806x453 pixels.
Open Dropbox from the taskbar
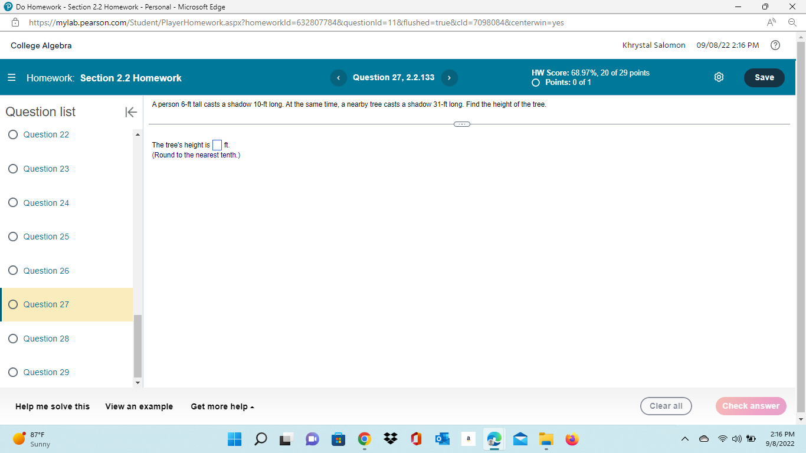390,439
